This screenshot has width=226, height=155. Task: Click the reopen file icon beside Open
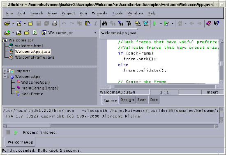click(x=19, y=23)
